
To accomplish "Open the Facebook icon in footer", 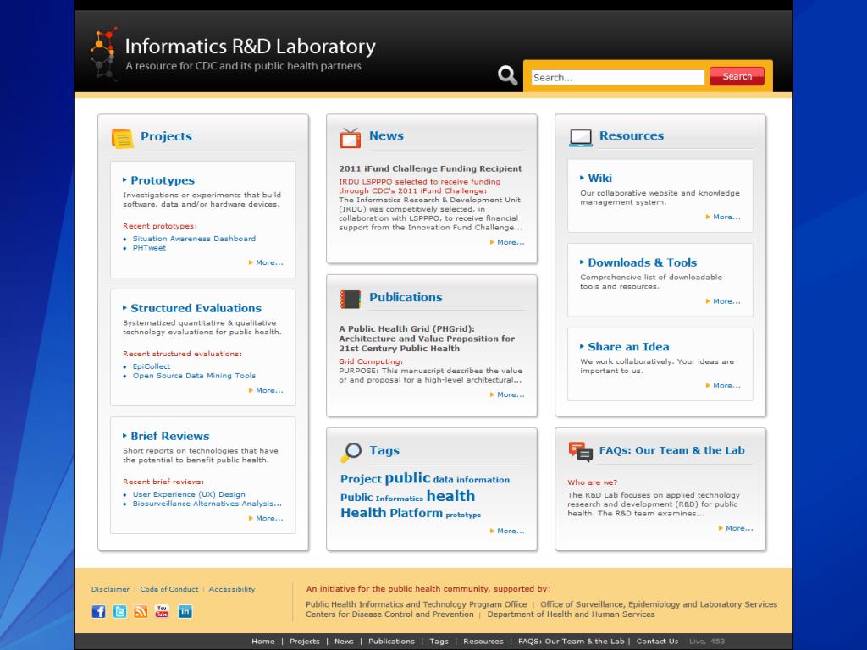I will (98, 611).
